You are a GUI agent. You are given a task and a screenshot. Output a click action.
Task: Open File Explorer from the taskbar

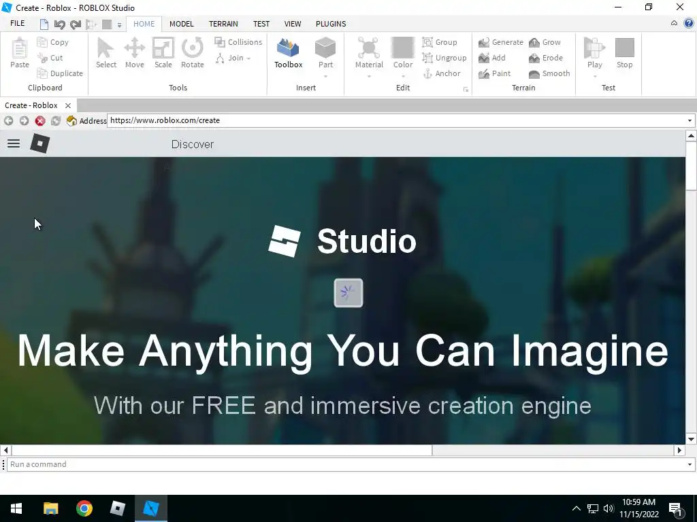coord(50,508)
